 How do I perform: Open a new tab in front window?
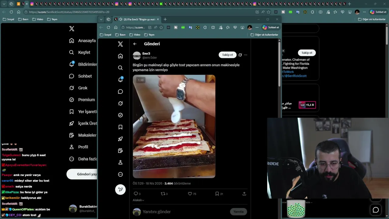click(x=165, y=19)
